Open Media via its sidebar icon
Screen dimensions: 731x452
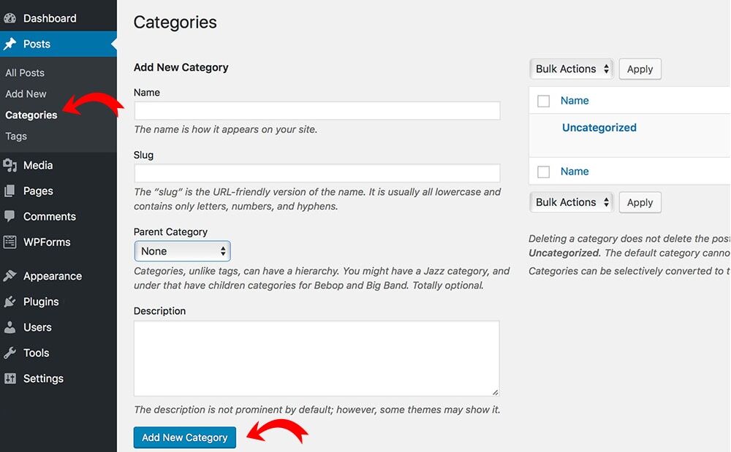pos(10,165)
